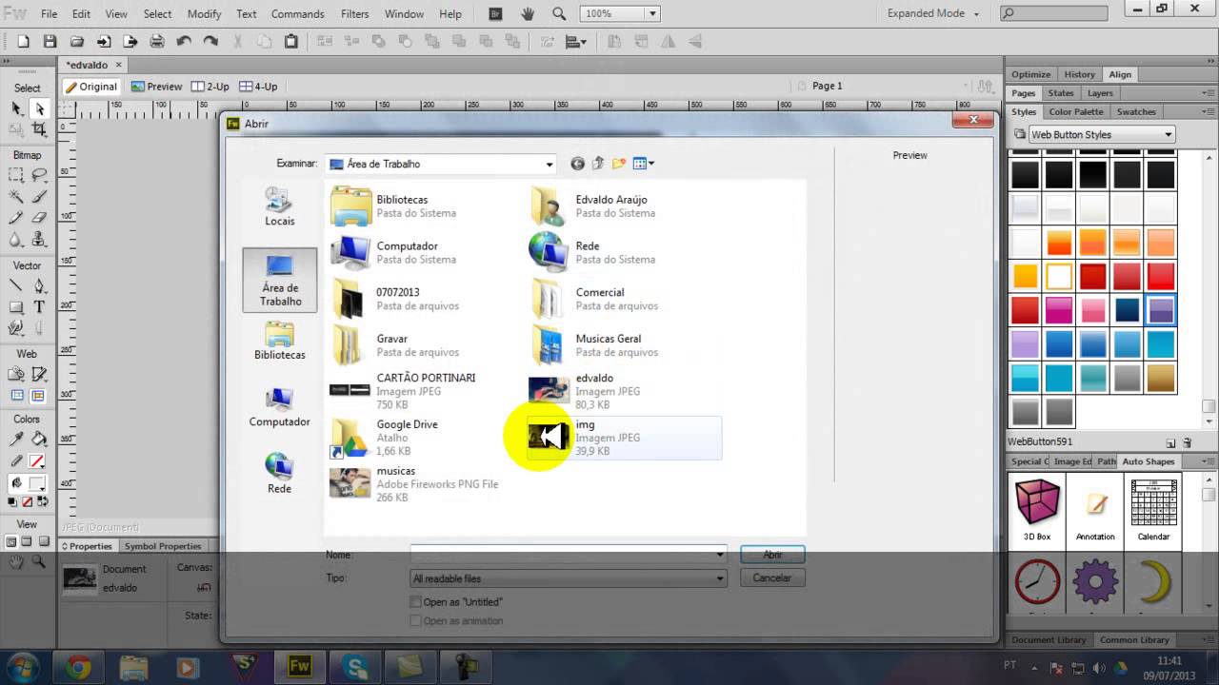Viewport: 1219px width, 685px height.
Task: Pick the Magic Wand tool
Action: [16, 197]
